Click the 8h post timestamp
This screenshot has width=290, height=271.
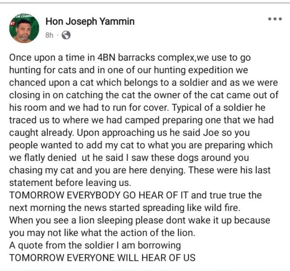[x=49, y=35]
